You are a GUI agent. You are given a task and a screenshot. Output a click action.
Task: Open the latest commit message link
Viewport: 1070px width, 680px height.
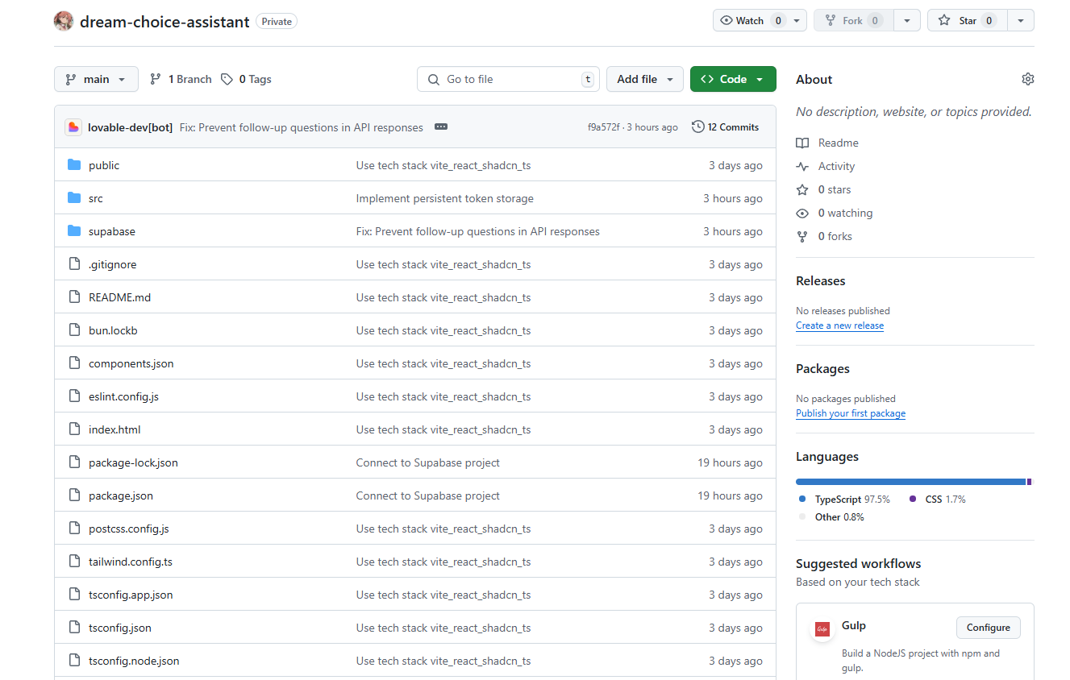[x=302, y=127]
